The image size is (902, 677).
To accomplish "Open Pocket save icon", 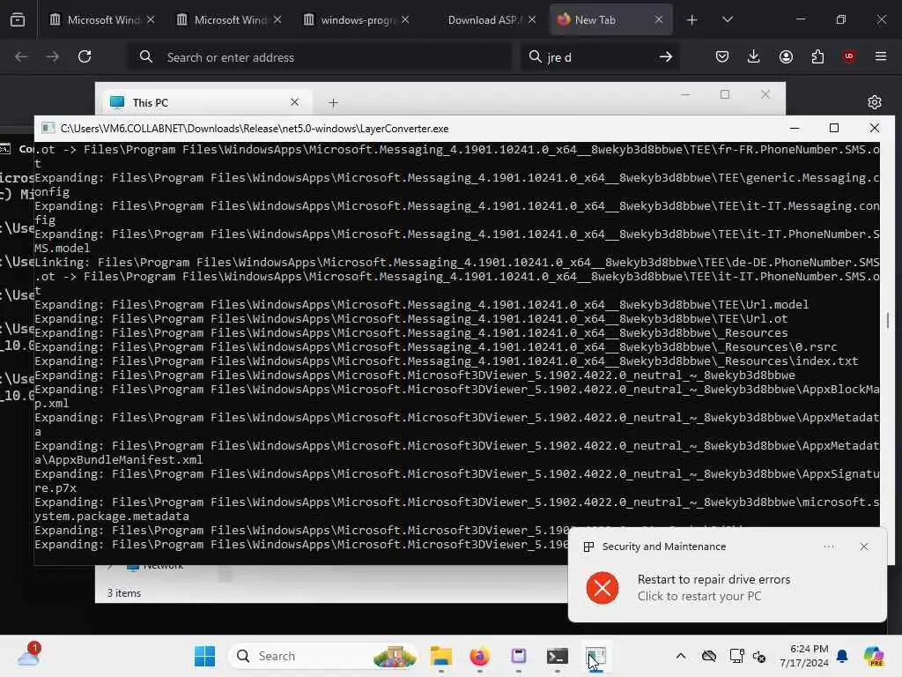I will tap(722, 57).
